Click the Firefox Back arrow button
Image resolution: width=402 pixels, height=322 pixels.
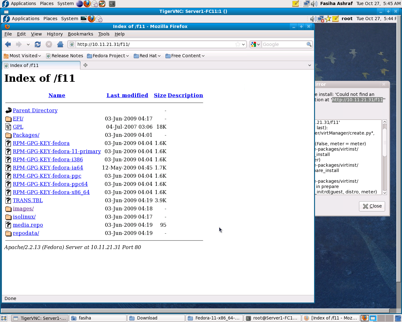click(x=8, y=44)
